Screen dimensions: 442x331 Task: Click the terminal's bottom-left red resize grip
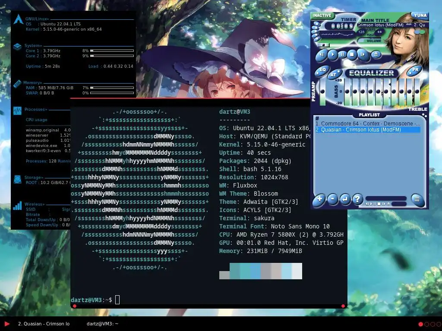(x=74, y=306)
